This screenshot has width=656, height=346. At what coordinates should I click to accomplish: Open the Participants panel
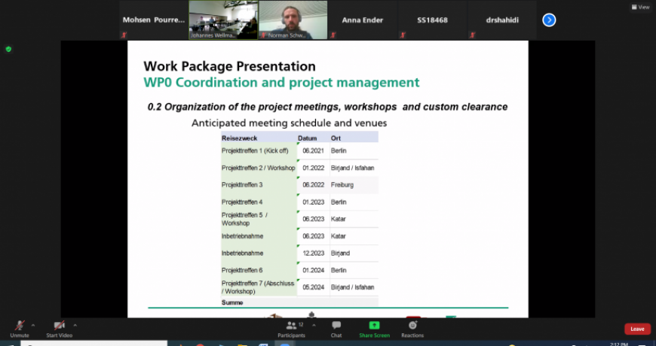(x=291, y=329)
